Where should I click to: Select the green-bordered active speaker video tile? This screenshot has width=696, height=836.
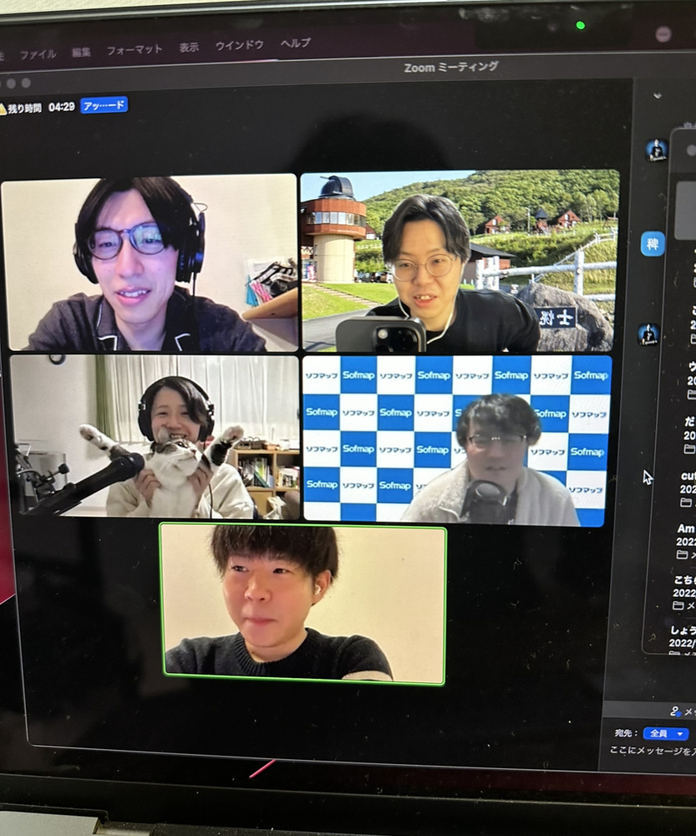point(302,604)
